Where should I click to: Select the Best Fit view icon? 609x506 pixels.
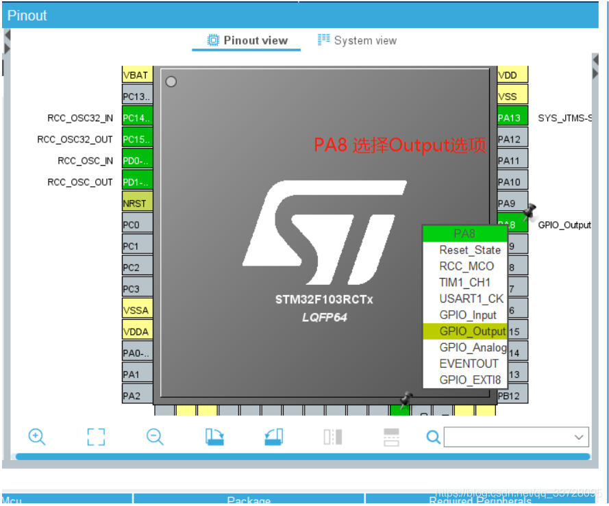[x=96, y=437]
